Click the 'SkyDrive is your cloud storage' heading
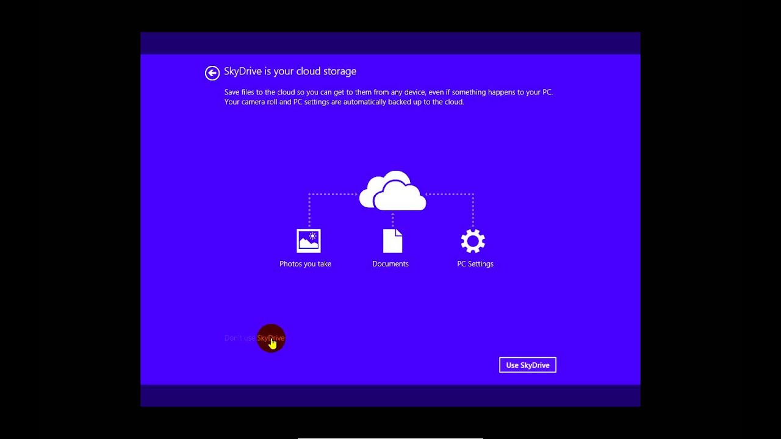The height and width of the screenshot is (439, 781). (x=290, y=71)
